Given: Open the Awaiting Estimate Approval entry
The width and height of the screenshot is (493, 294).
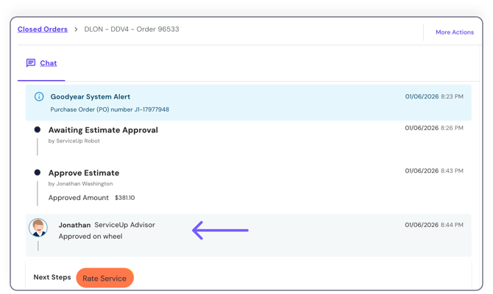Looking at the screenshot, I should 103,130.
